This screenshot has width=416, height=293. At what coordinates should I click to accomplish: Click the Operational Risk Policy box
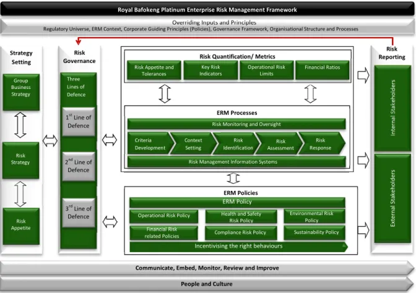[x=163, y=216]
